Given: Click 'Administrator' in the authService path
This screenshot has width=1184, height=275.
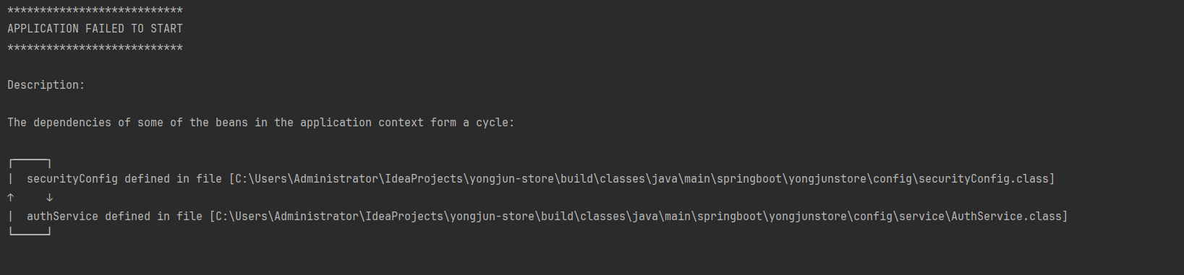Looking at the screenshot, I should [316, 217].
